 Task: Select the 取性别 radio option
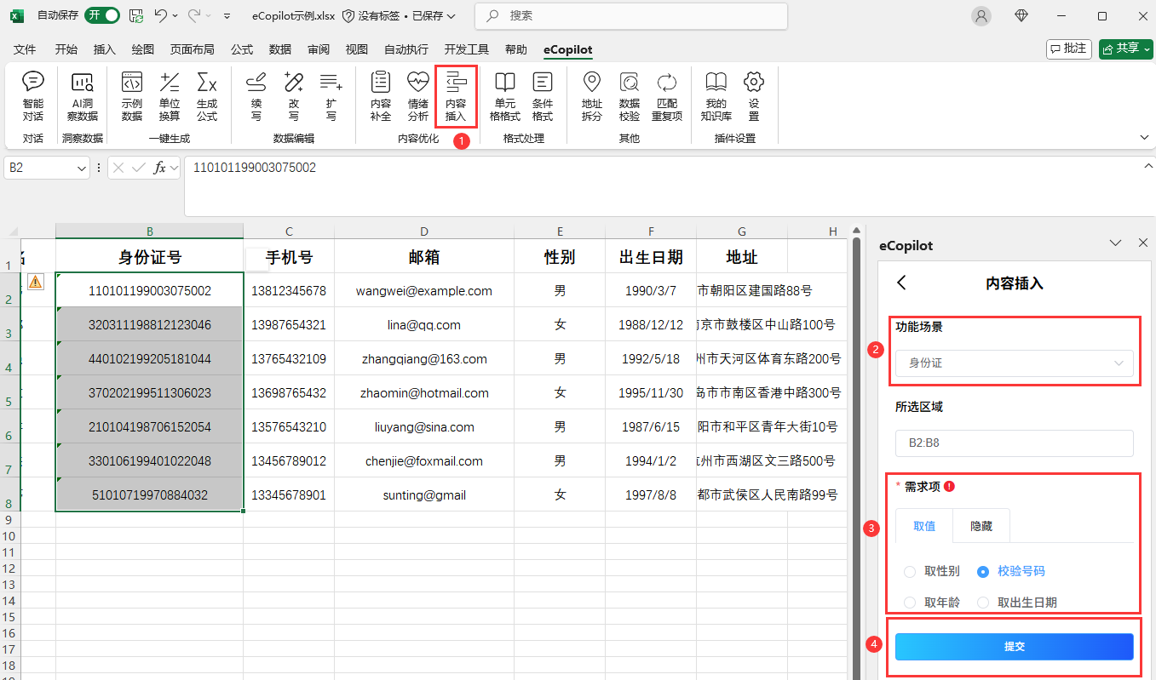click(910, 571)
